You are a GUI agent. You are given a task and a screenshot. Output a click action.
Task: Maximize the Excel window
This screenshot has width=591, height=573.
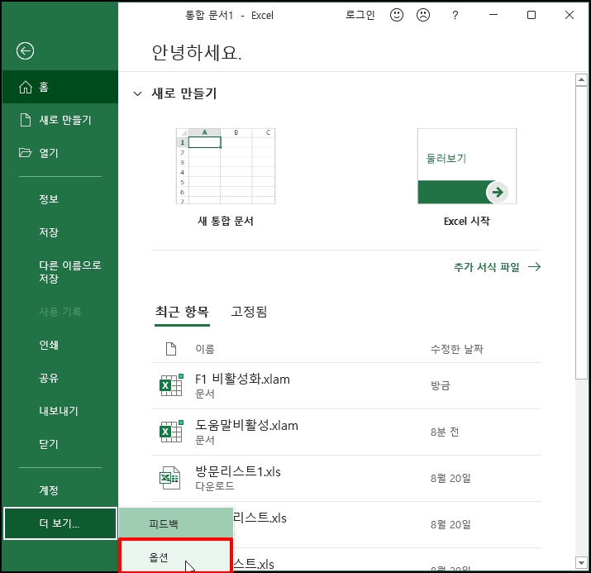click(x=531, y=15)
